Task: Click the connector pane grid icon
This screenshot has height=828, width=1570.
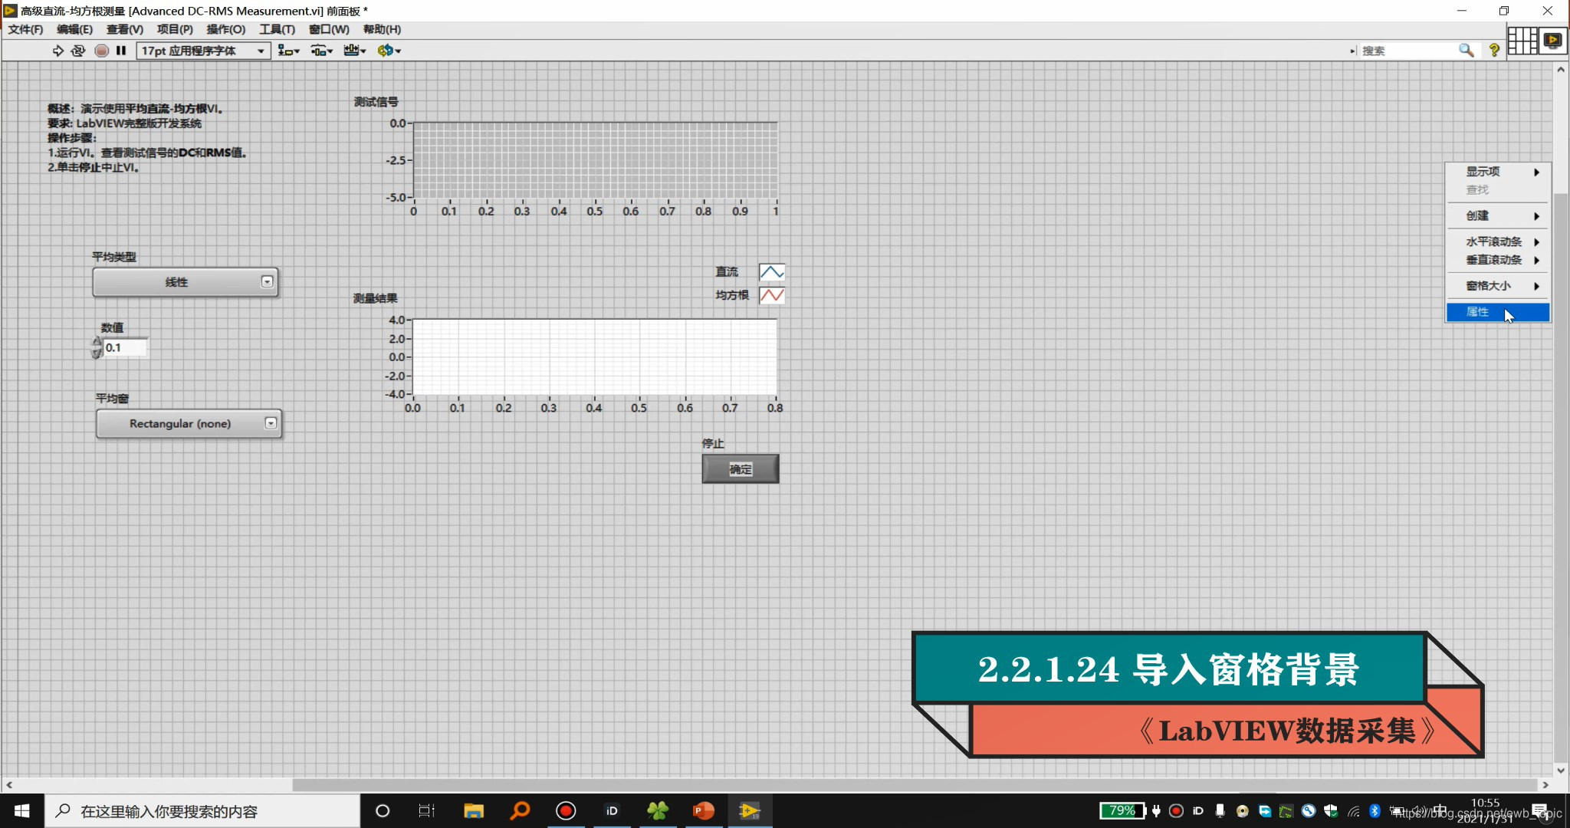Action: coord(1522,40)
